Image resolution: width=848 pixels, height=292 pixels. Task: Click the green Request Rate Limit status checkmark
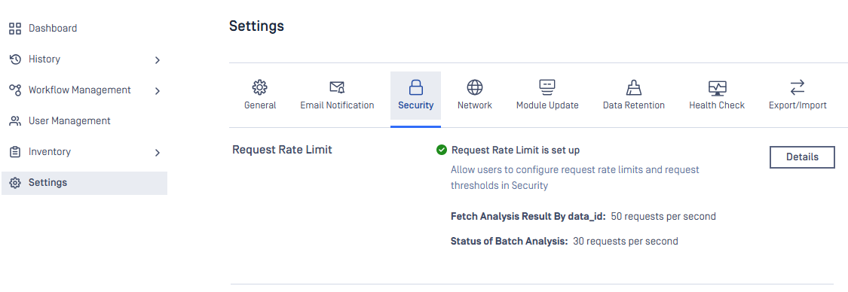(x=441, y=150)
